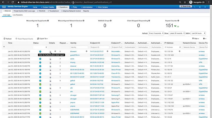Click the info icon next to Misconfigured Network Devices
The image size is (212, 118).
(x=83, y=21)
